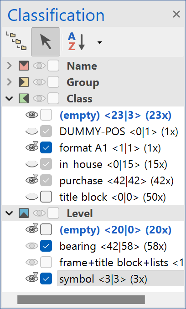Screen dimensions: 186x309
Task: Select 'title block <0|0> (50x)' entry
Action: point(112,197)
